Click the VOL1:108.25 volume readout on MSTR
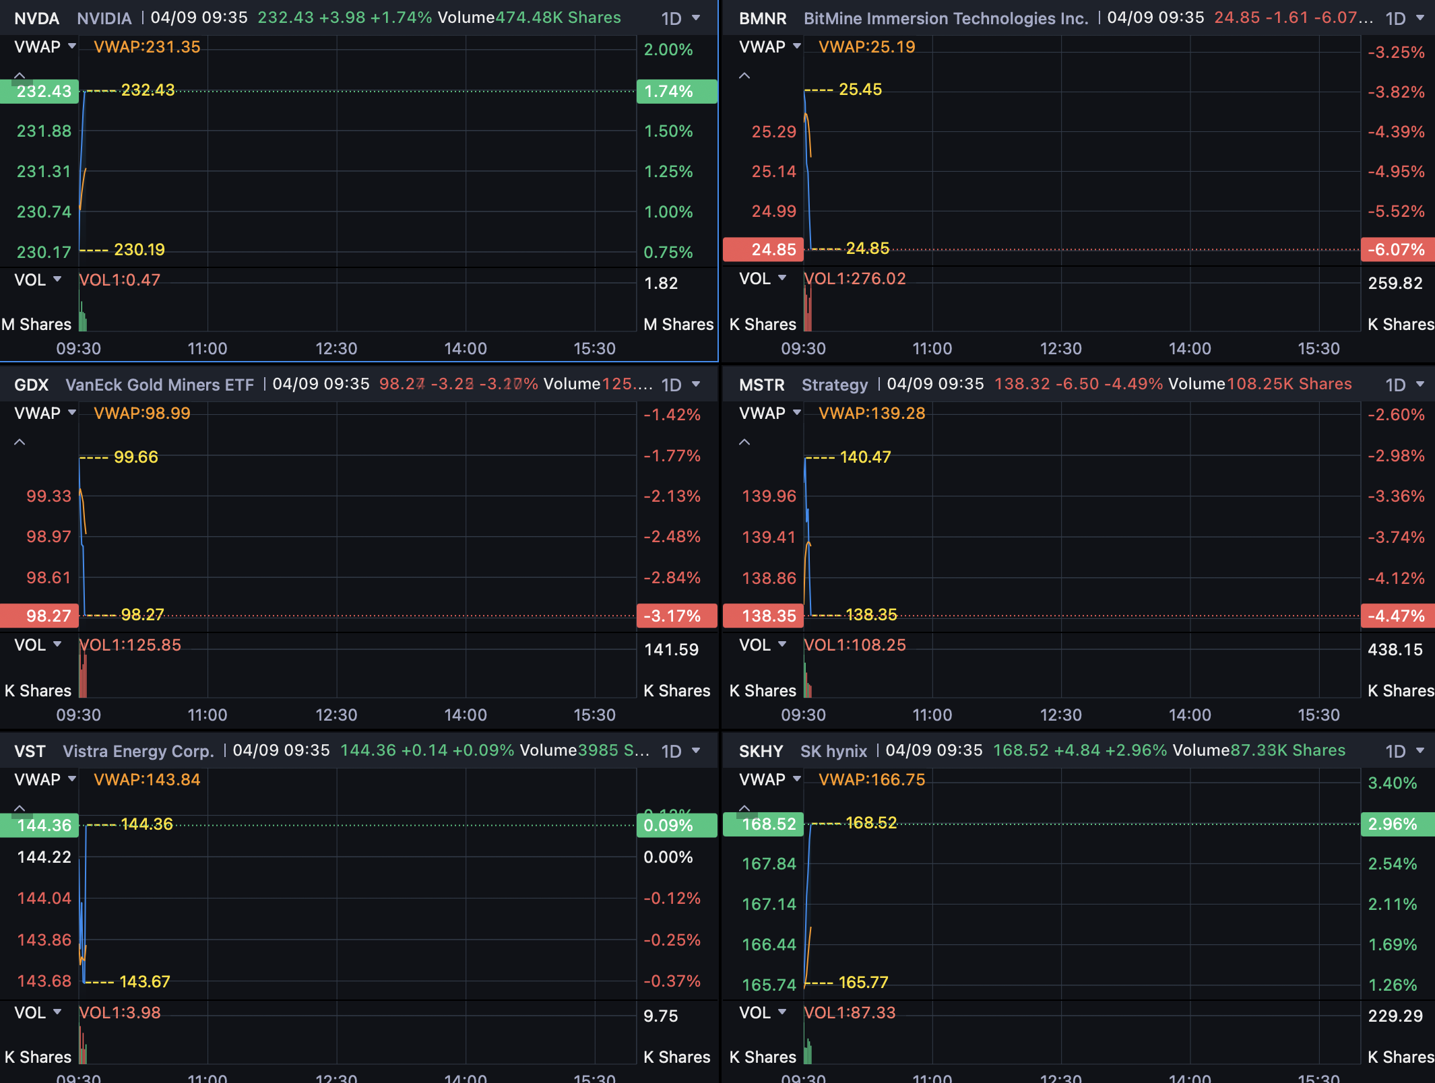Screen dimensions: 1435x1083 click(x=855, y=645)
